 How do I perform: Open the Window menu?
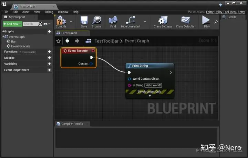(63, 12)
